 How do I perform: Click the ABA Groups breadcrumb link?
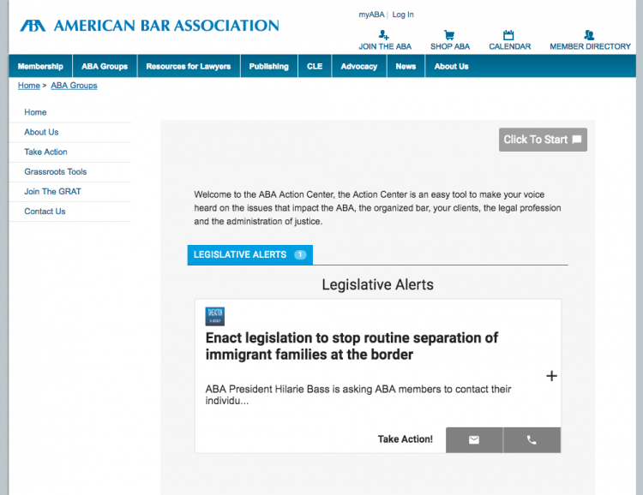(74, 86)
